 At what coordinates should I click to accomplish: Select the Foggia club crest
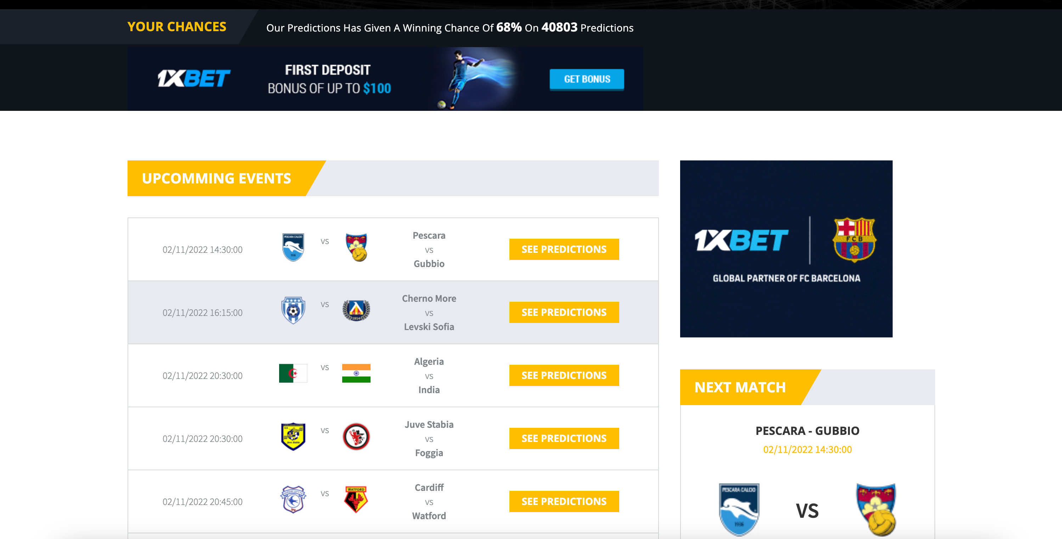(356, 436)
